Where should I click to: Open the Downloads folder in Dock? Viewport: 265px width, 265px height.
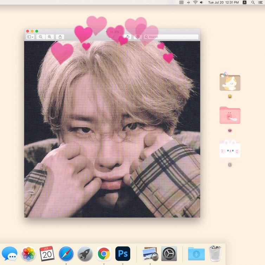[196, 254]
